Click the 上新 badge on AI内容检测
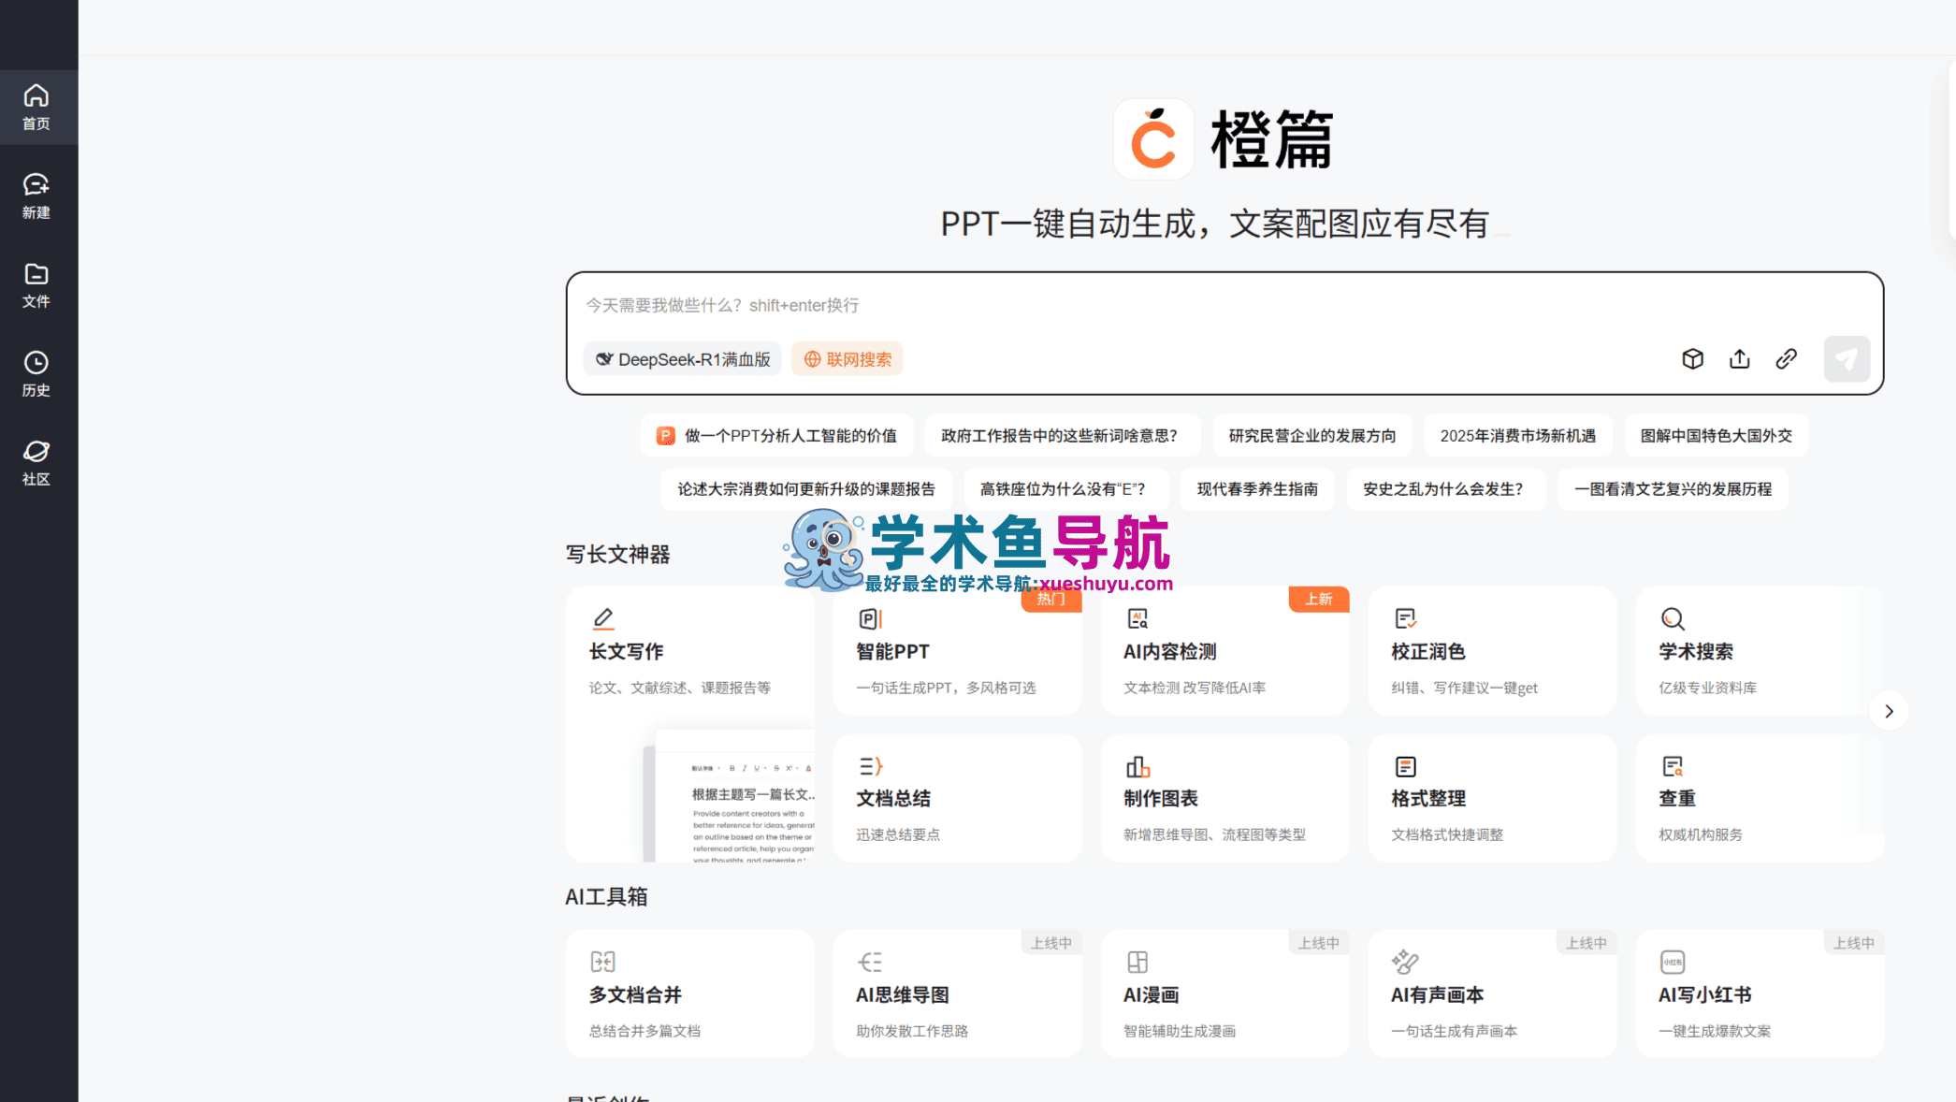1956x1102 pixels. [x=1318, y=599]
